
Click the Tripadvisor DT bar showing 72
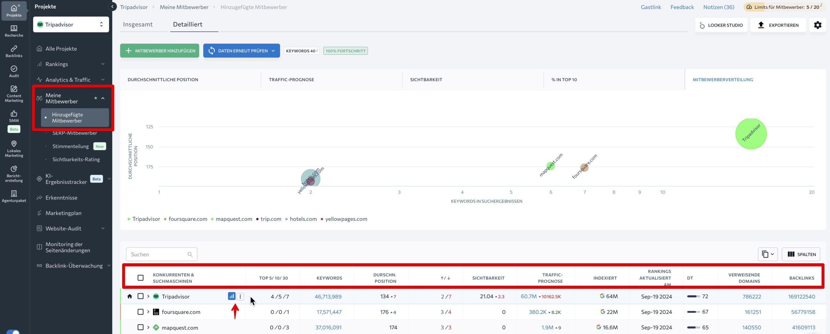(x=693, y=296)
